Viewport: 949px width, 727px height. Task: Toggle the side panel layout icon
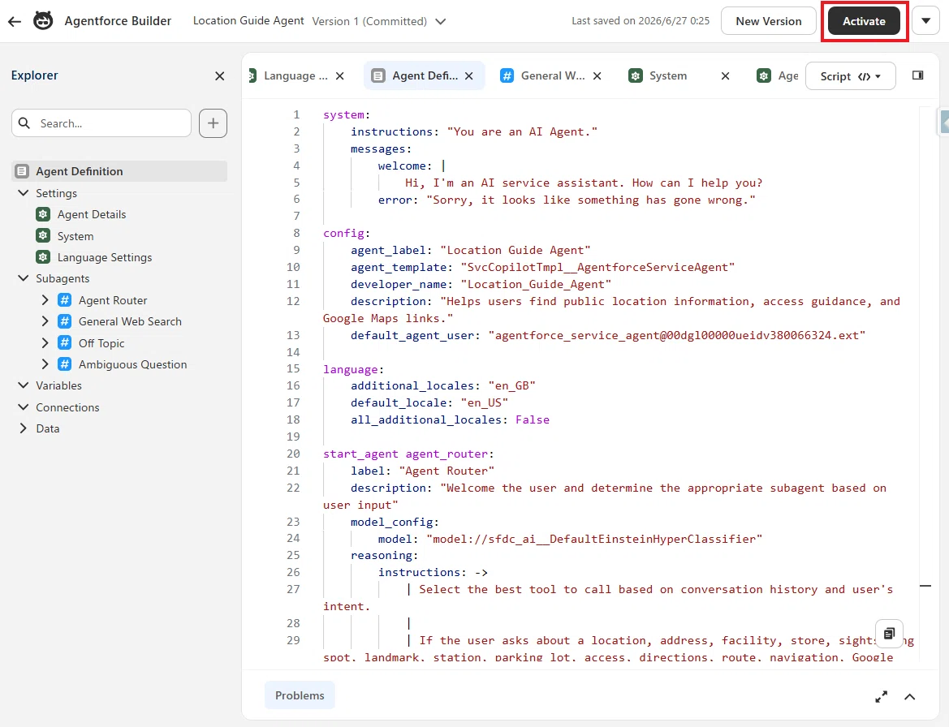tap(918, 75)
